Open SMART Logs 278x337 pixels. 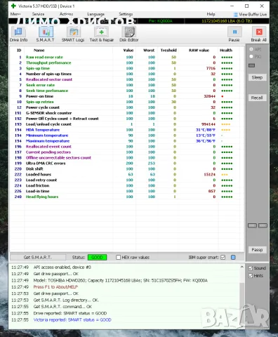pyautogui.click(x=73, y=34)
